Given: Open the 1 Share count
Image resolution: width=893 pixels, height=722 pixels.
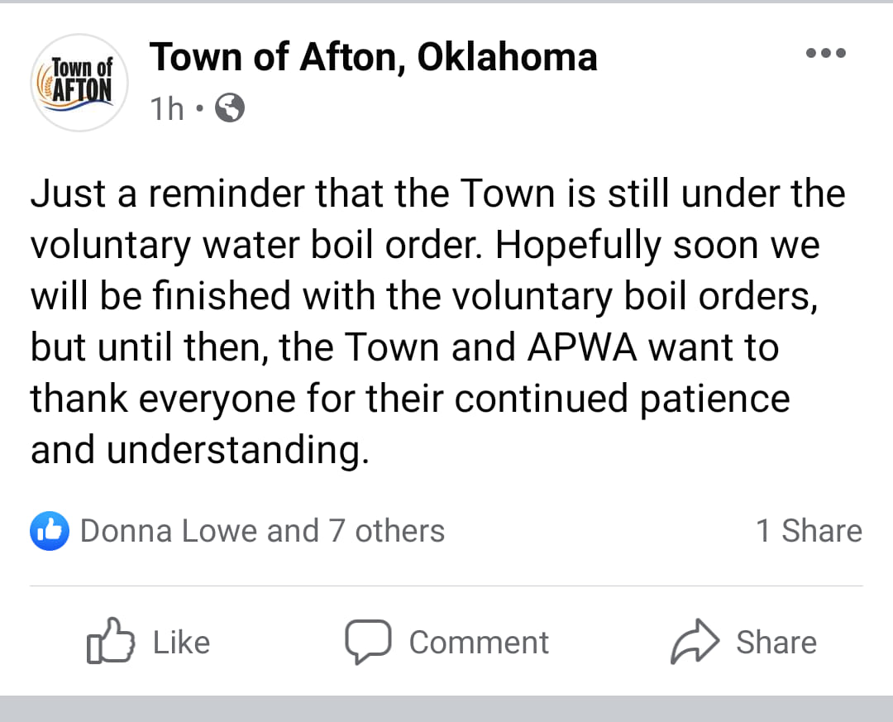Looking at the screenshot, I should tap(809, 531).
